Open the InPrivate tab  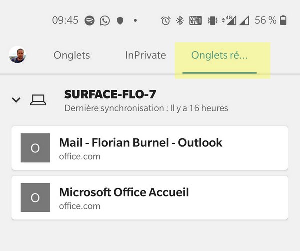pyautogui.click(x=145, y=55)
